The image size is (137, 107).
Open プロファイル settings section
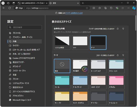24,33
